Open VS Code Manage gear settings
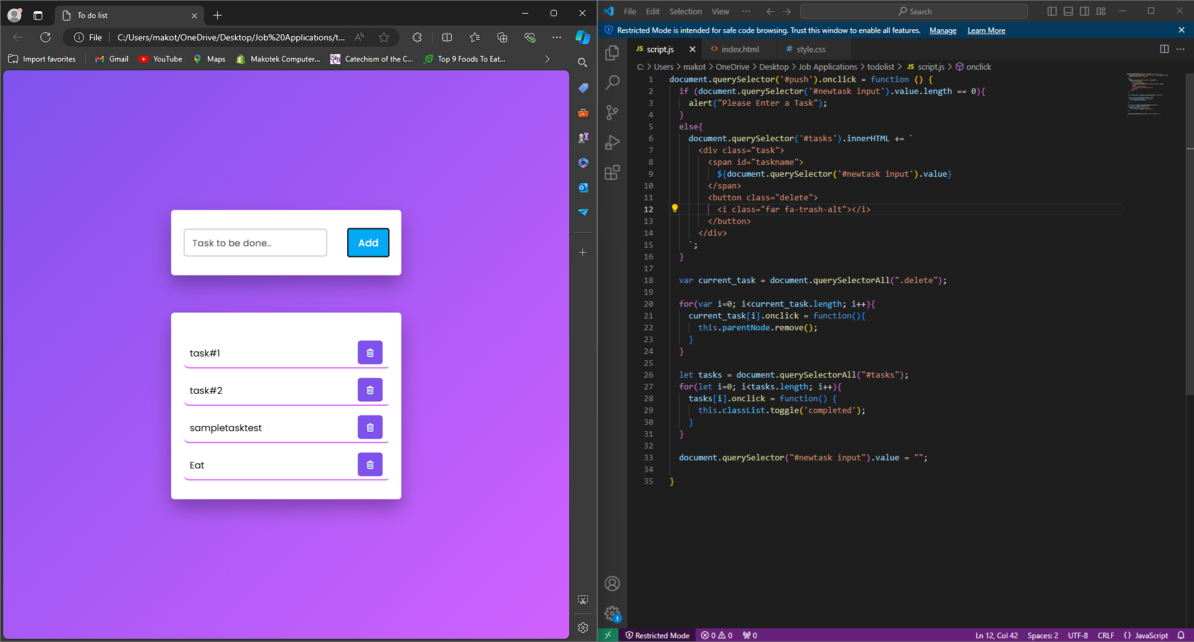The image size is (1194, 642). [612, 613]
